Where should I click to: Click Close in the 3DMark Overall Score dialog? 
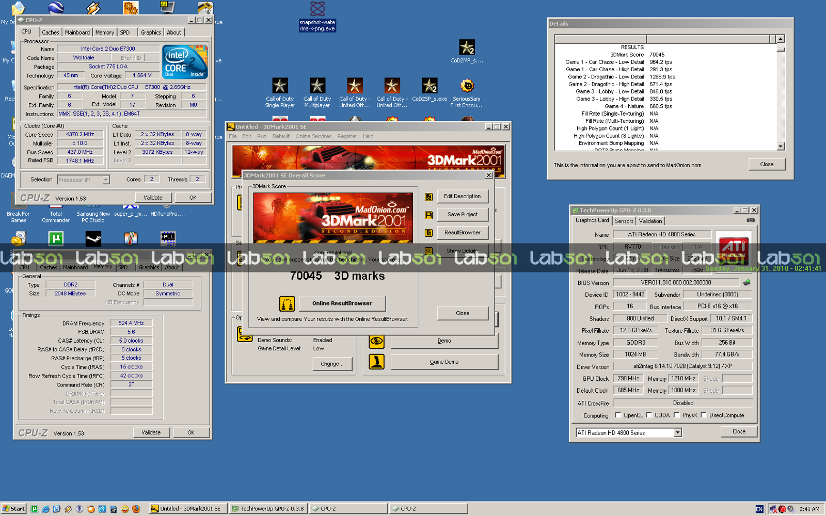pyautogui.click(x=463, y=313)
